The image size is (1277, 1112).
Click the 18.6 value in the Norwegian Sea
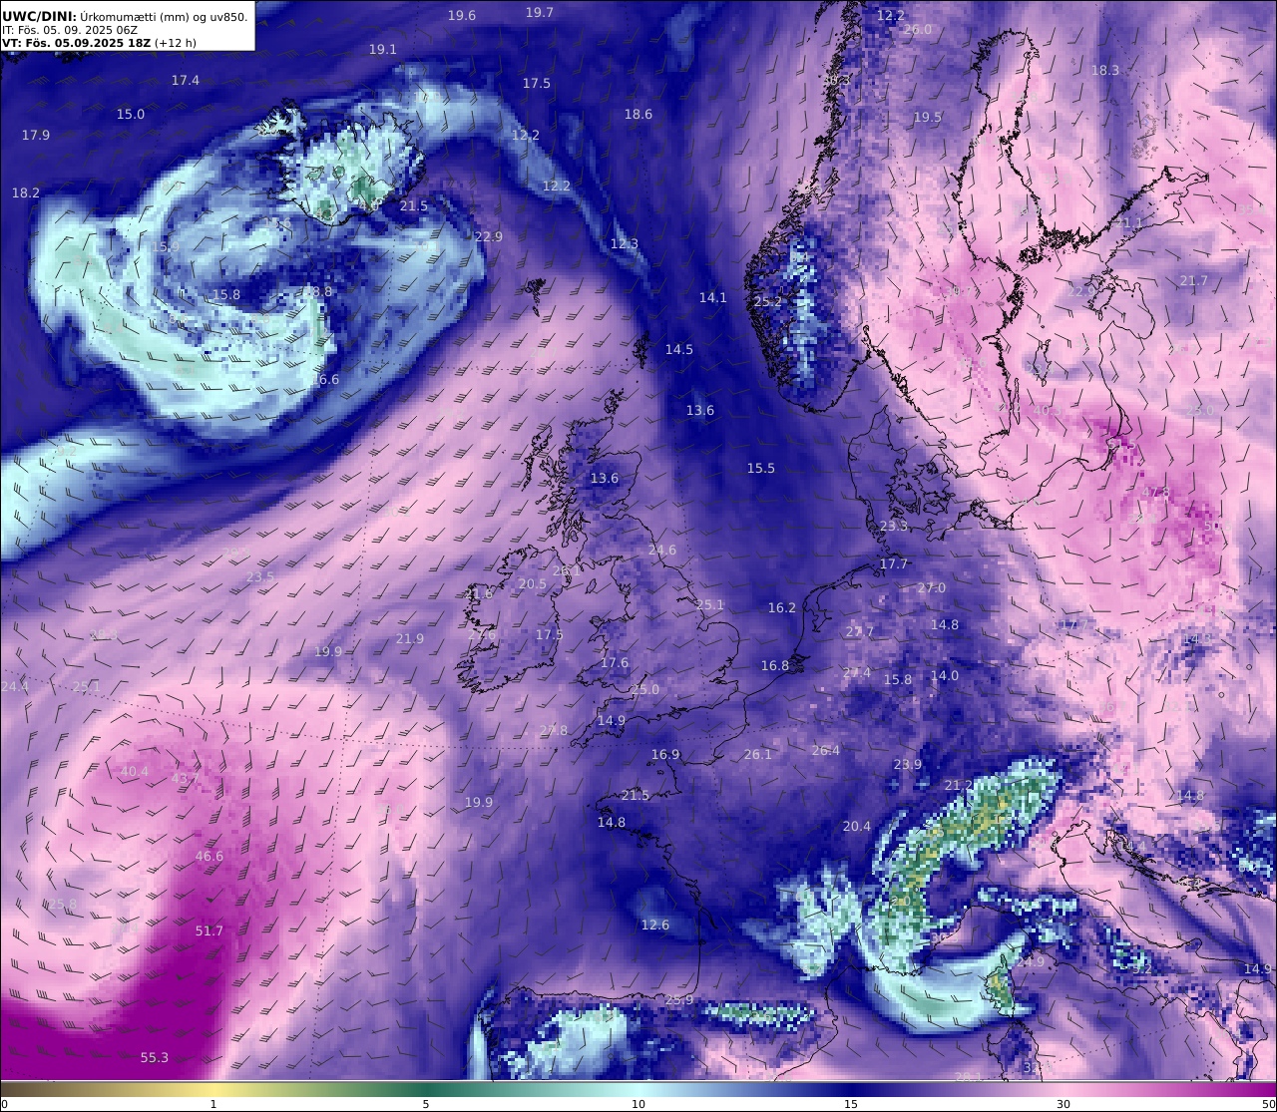coord(638,115)
